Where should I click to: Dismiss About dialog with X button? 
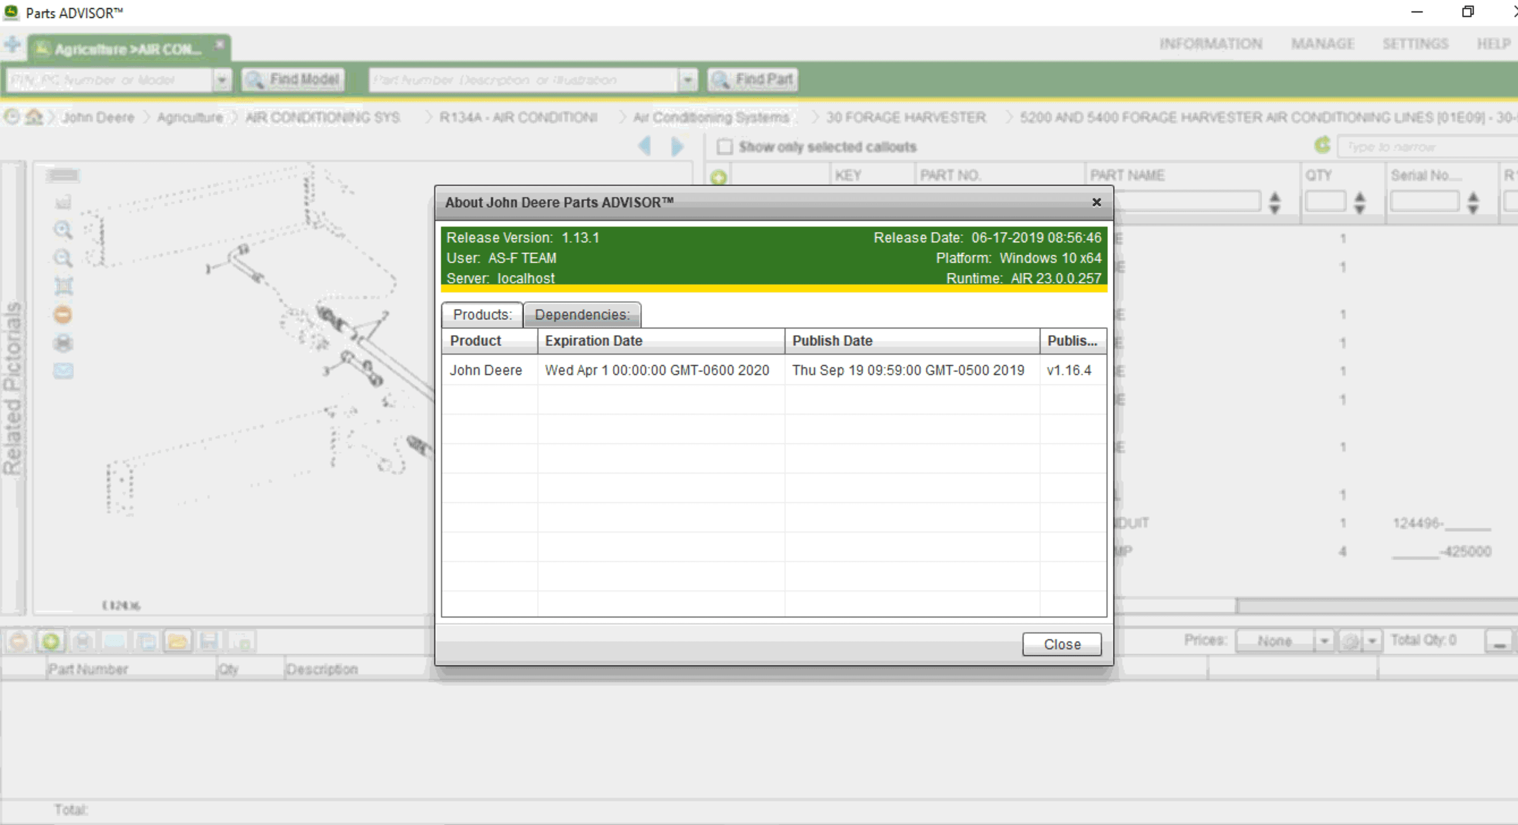click(1096, 203)
